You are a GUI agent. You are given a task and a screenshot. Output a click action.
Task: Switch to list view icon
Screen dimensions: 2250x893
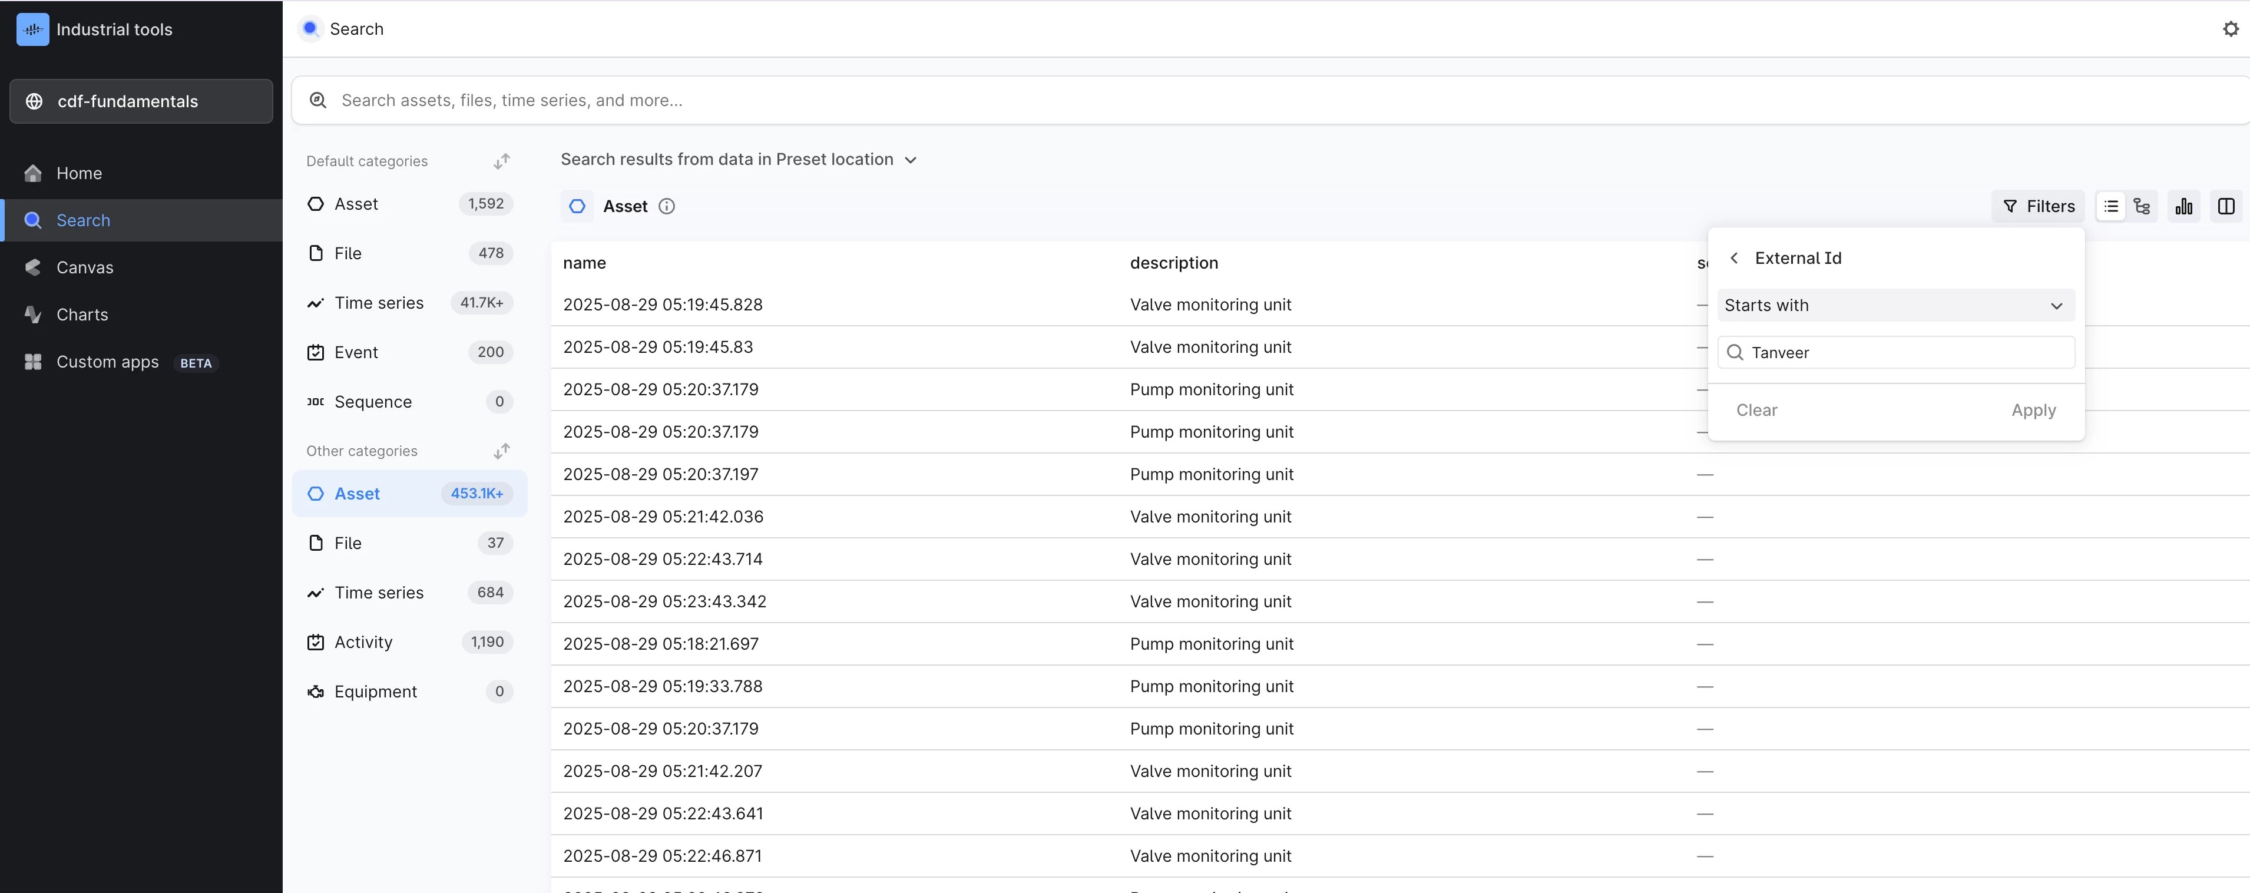(2110, 206)
